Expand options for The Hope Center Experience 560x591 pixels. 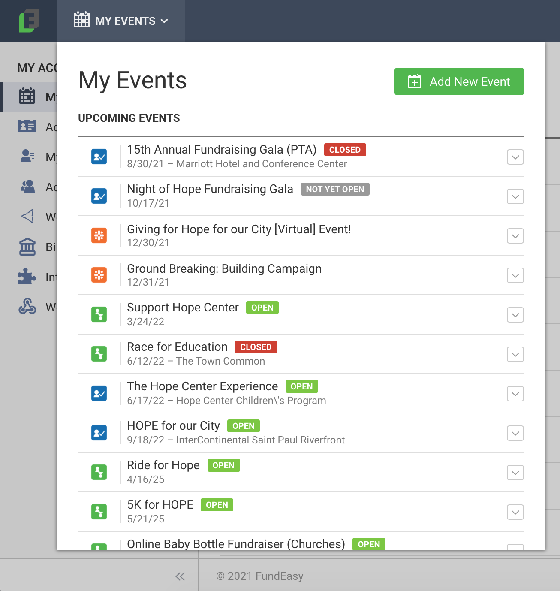[515, 394]
